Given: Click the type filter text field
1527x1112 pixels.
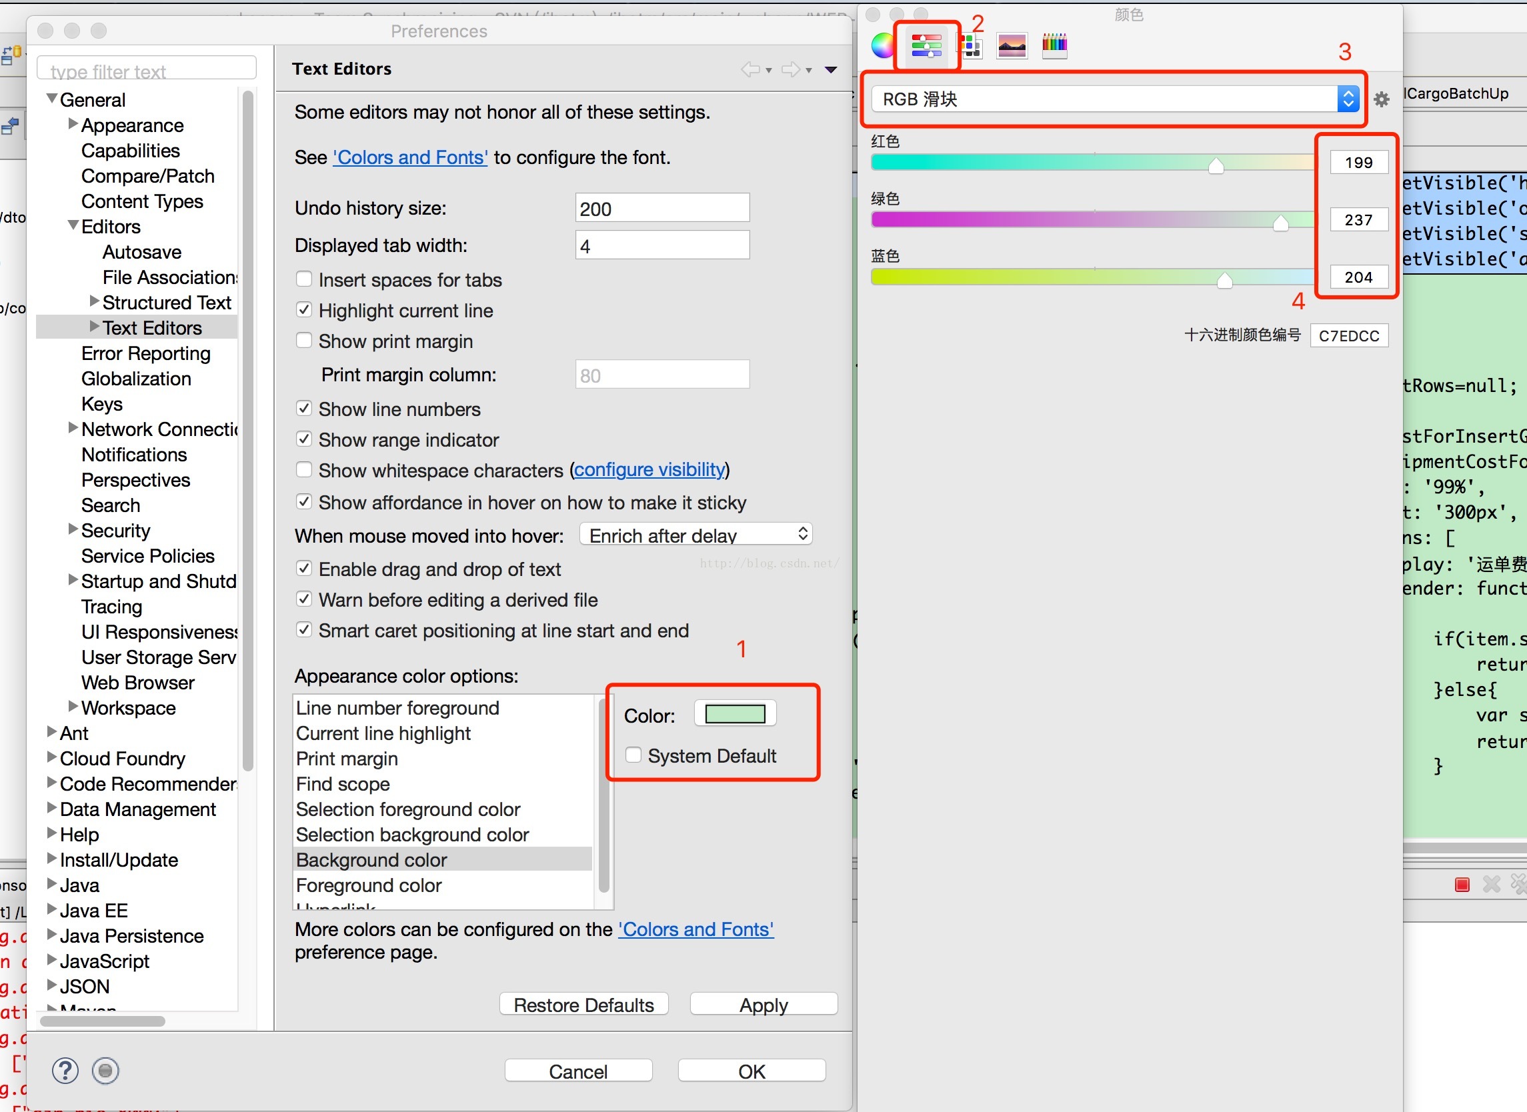Looking at the screenshot, I should tap(146, 69).
